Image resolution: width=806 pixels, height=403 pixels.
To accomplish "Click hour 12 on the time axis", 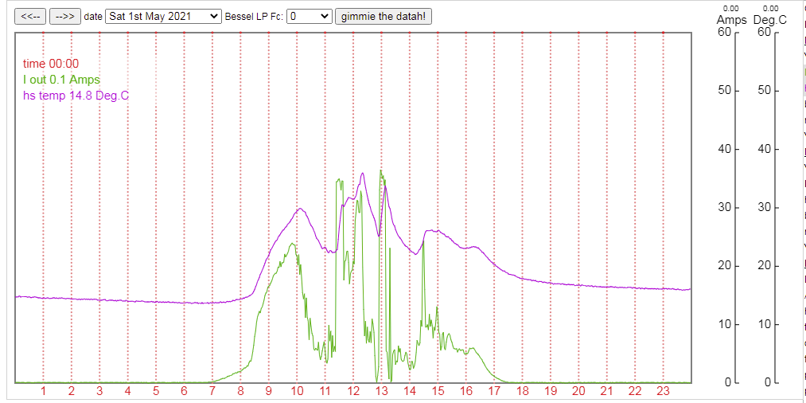I will 353,391.
